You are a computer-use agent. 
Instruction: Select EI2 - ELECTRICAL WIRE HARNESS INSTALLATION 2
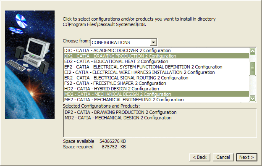tap(156, 72)
